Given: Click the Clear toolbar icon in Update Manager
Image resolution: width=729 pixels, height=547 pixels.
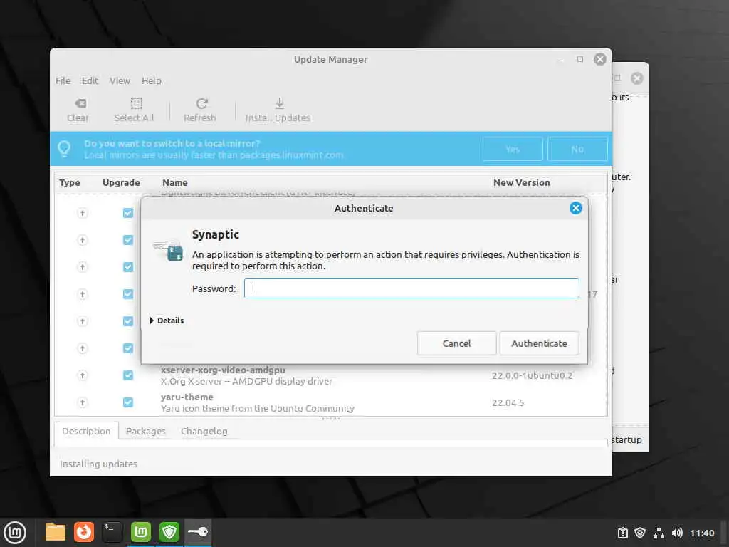Looking at the screenshot, I should 80,103.
